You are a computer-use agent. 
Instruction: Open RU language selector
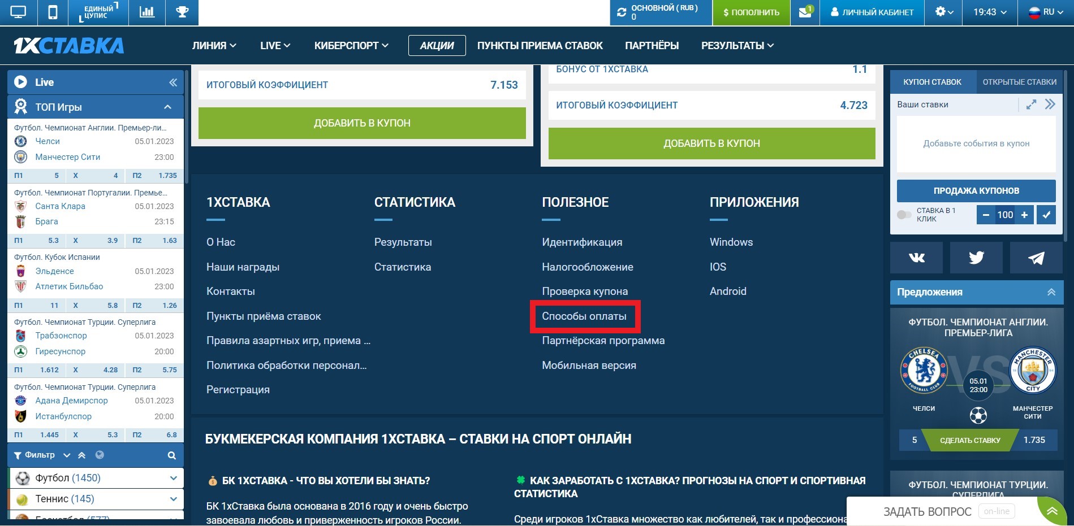[1045, 12]
